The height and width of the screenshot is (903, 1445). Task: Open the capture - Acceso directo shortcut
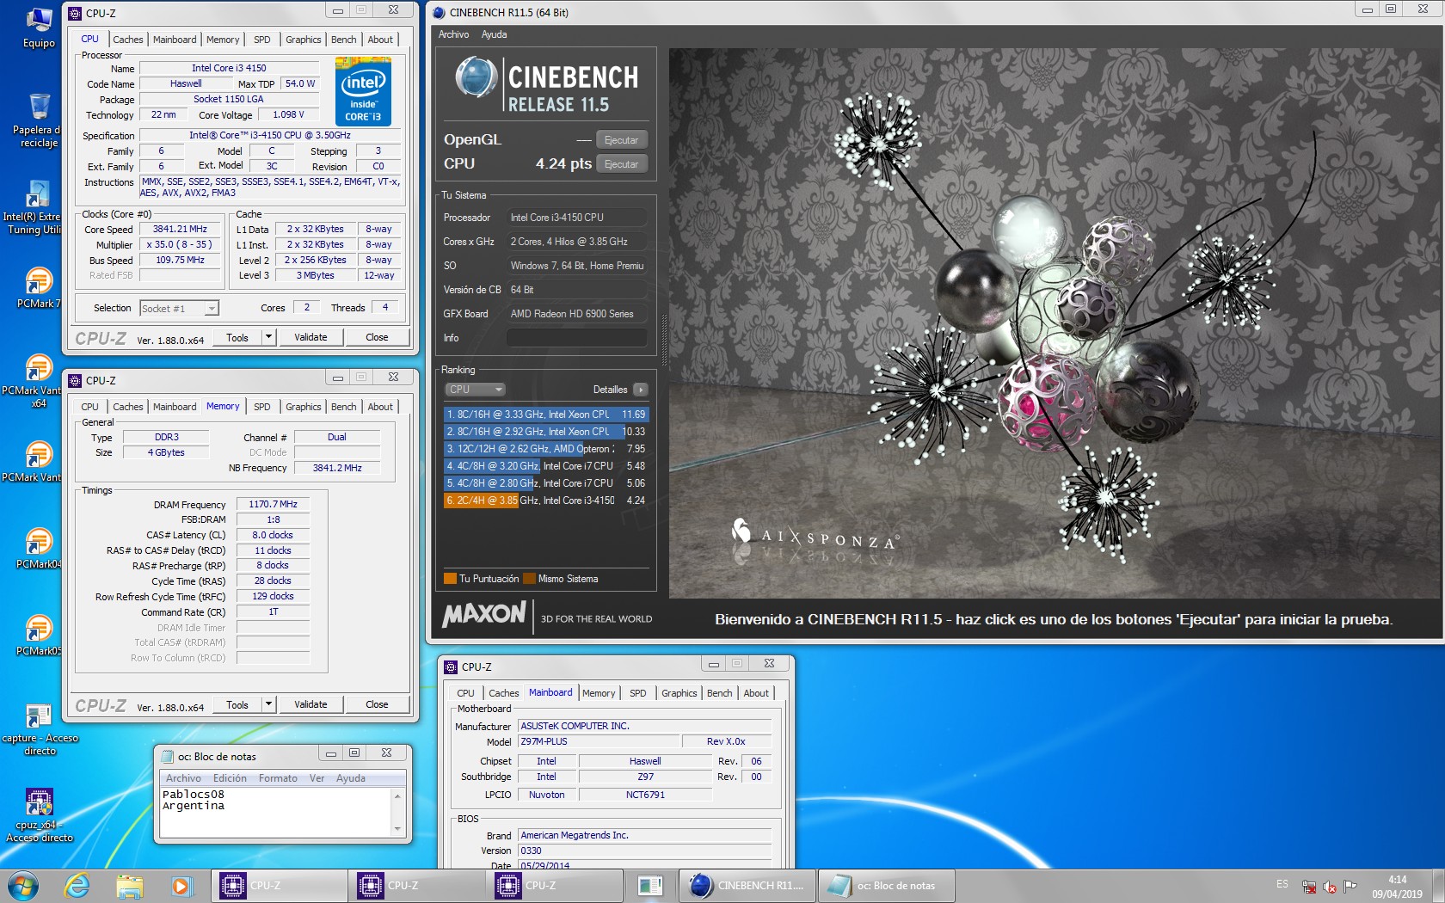(40, 729)
